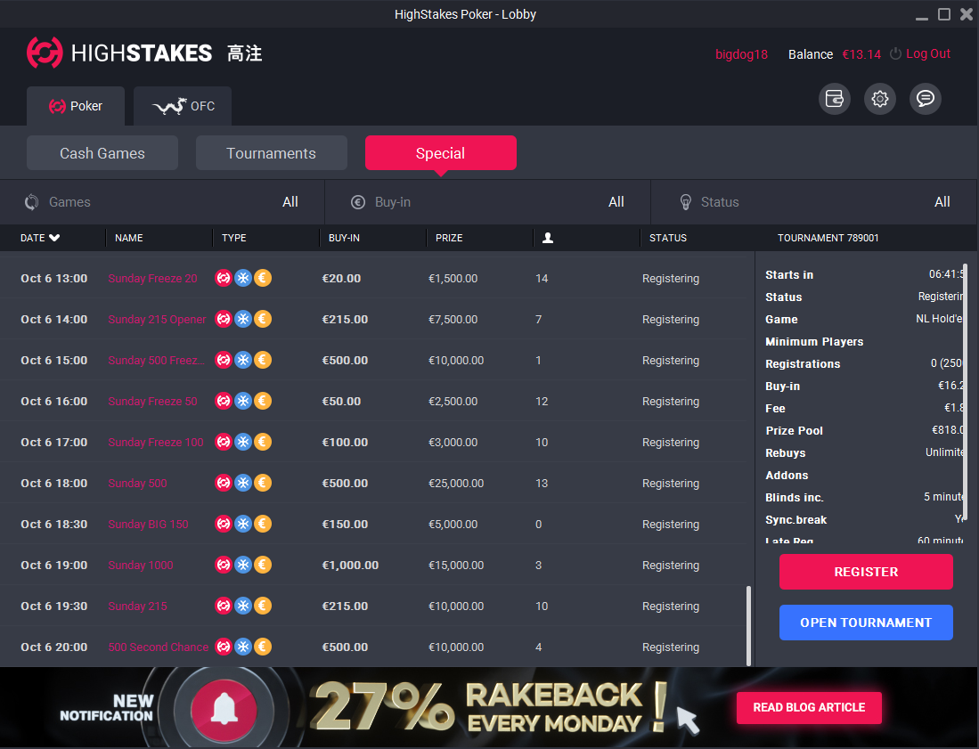Click the Status lightbulb filter icon

coord(686,202)
